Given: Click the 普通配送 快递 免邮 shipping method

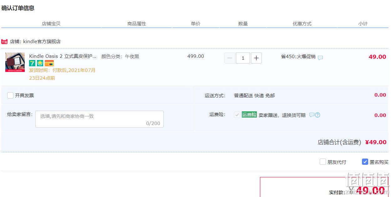Looking at the screenshot, I should click(x=254, y=95).
